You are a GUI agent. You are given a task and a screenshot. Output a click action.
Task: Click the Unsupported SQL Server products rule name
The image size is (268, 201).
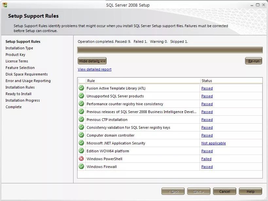pos(115,96)
